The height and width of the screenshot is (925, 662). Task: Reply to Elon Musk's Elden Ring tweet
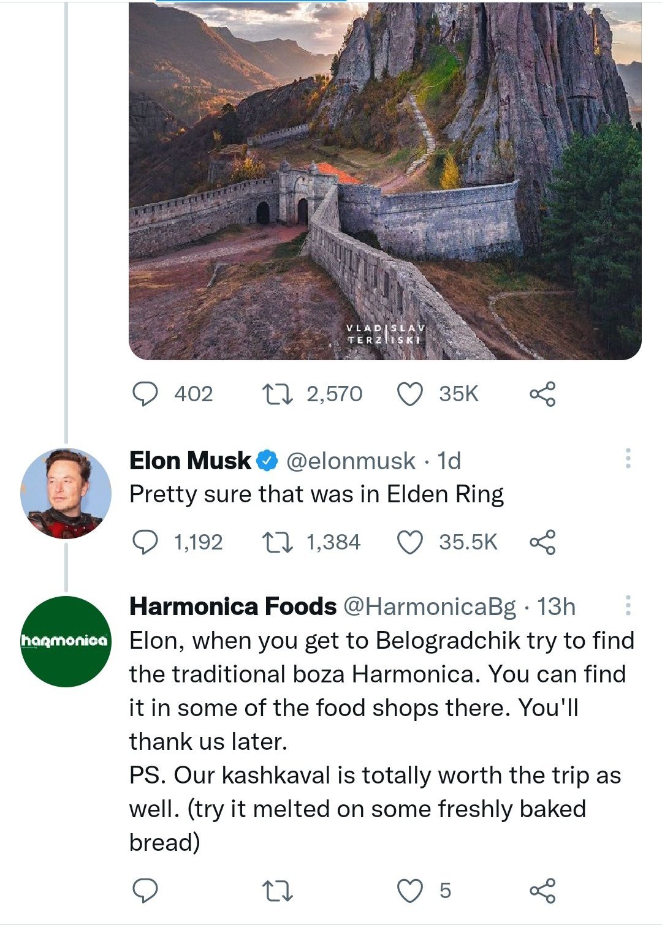tap(145, 542)
